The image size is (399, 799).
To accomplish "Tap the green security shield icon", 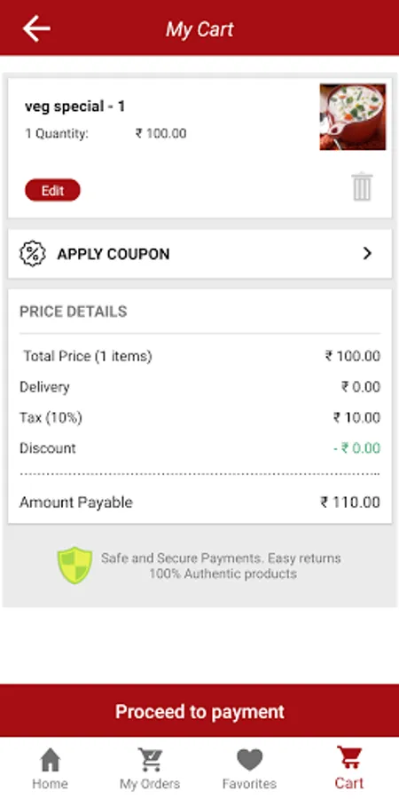I will [74, 566].
